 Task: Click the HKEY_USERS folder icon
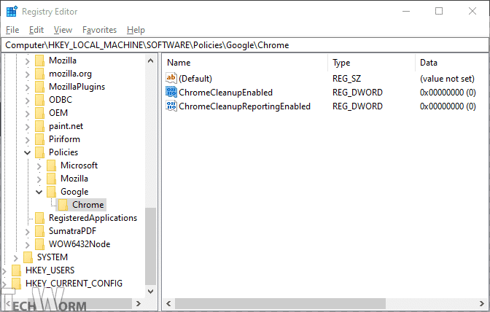click(17, 270)
